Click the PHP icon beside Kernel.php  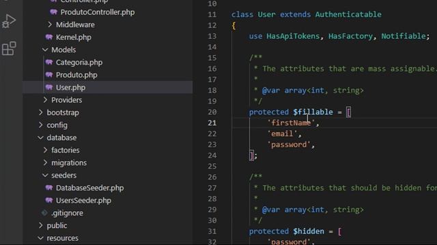(x=49, y=37)
